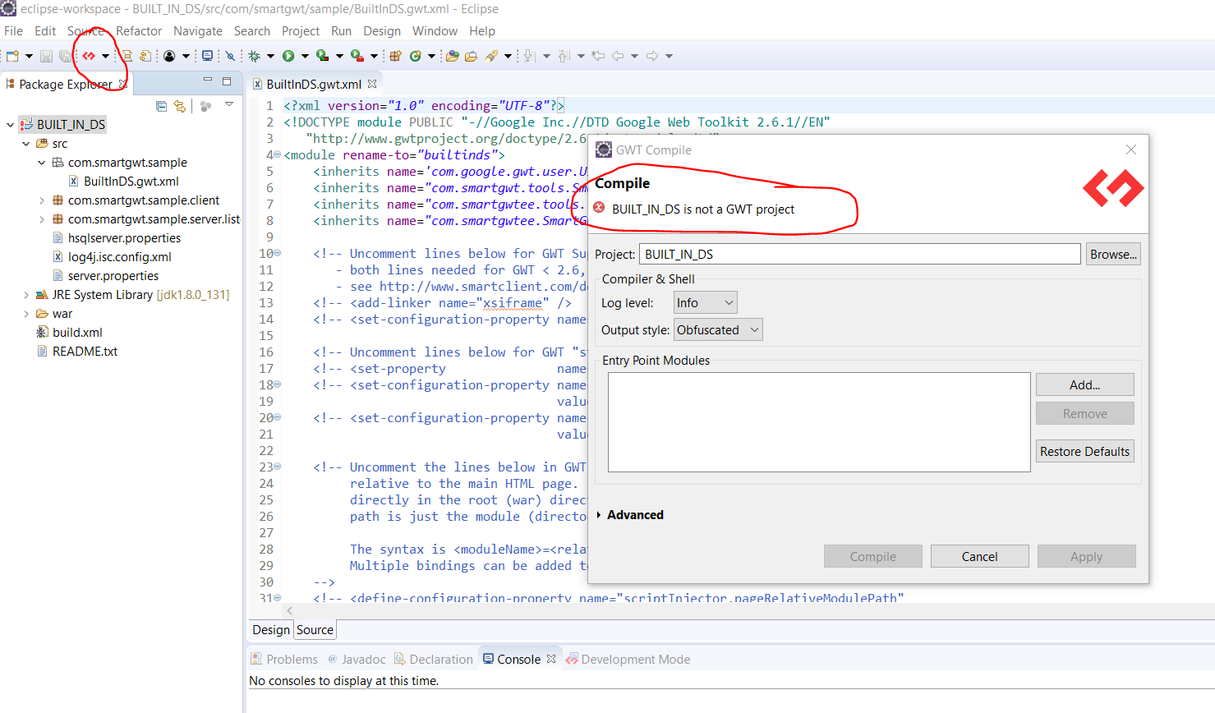Image resolution: width=1215 pixels, height=713 pixels.
Task: Maximize the Package Explorer panel
Action: 227,81
